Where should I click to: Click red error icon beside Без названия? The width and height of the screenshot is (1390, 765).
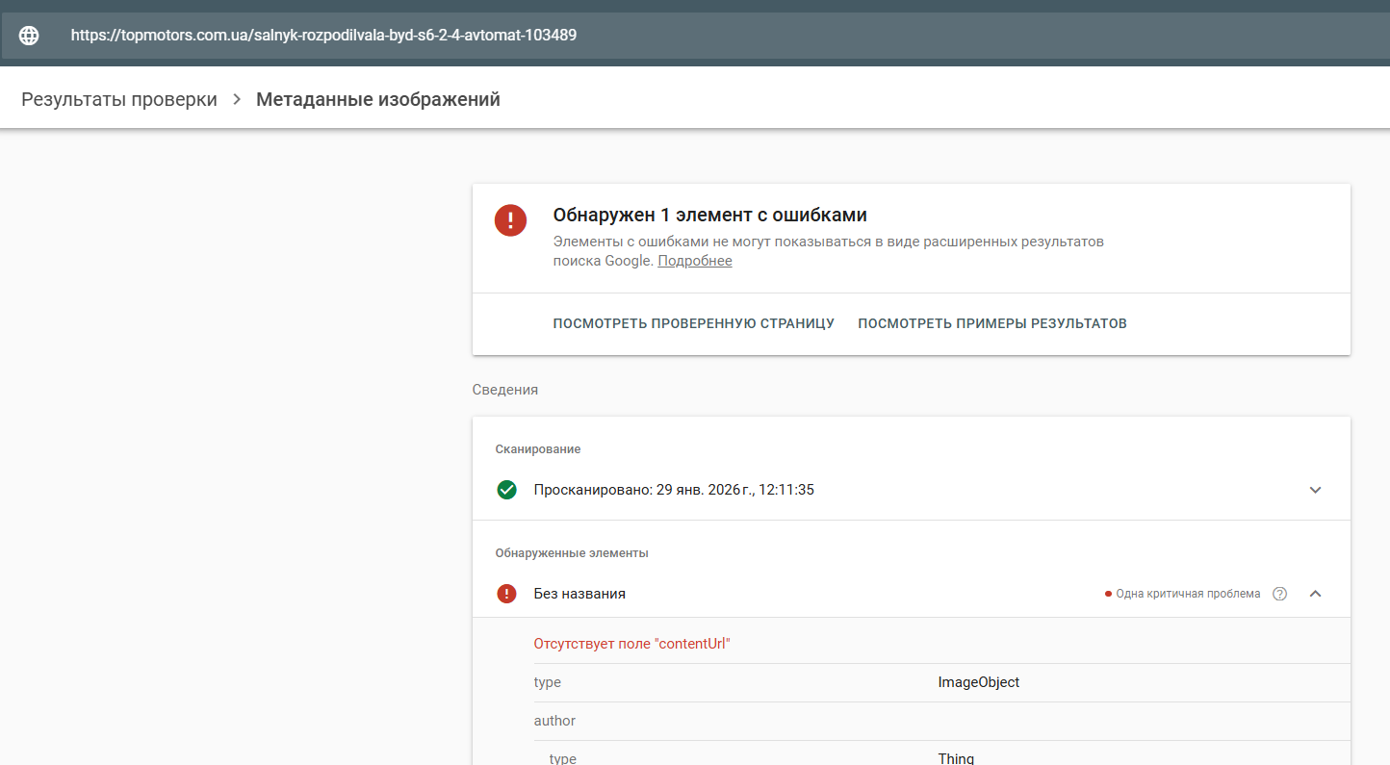pyautogui.click(x=506, y=594)
